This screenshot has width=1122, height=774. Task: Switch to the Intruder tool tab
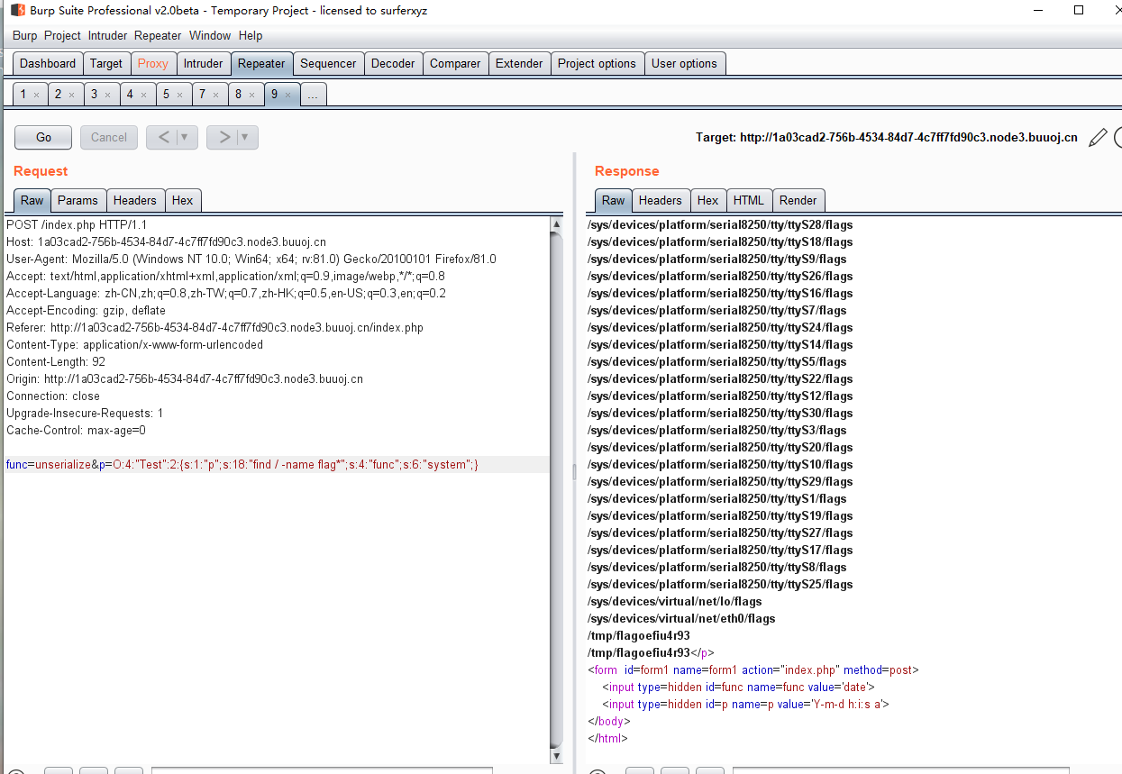pyautogui.click(x=204, y=64)
